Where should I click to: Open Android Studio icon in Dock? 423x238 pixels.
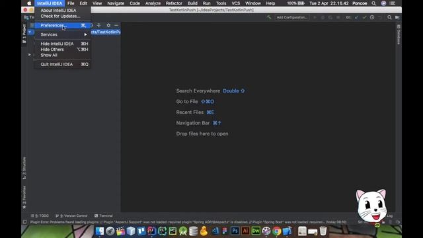click(183, 231)
